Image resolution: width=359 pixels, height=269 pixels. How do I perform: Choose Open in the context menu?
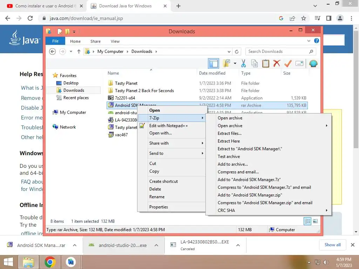point(155,110)
